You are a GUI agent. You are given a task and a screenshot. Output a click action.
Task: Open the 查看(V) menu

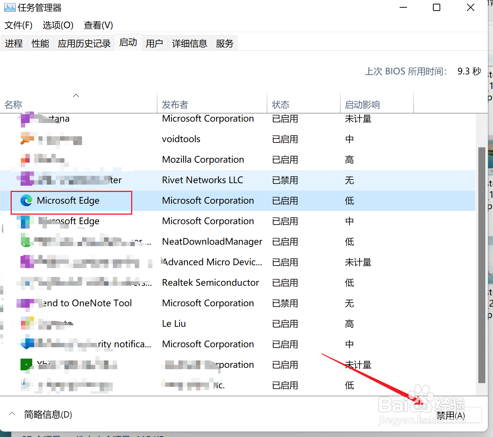click(98, 25)
